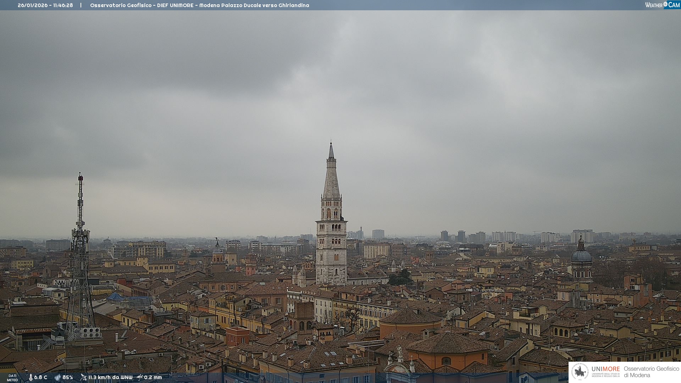Click the 6.8 C temperature reading

pos(40,378)
